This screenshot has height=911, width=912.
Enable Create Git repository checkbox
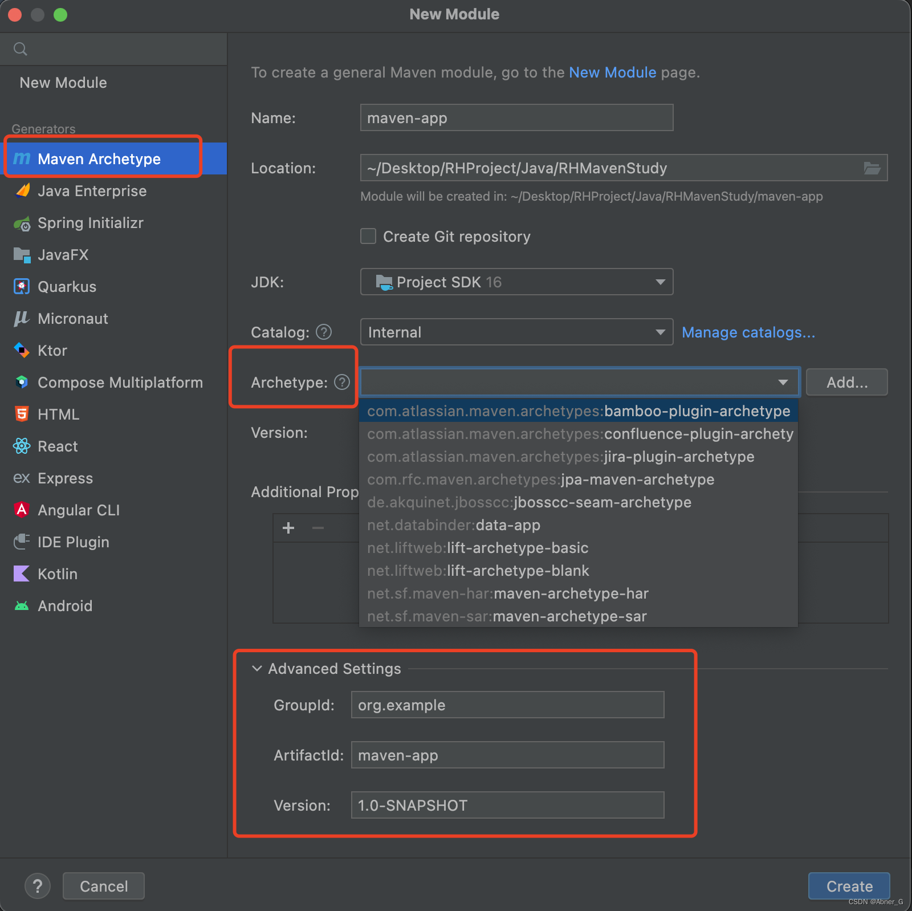click(x=368, y=236)
